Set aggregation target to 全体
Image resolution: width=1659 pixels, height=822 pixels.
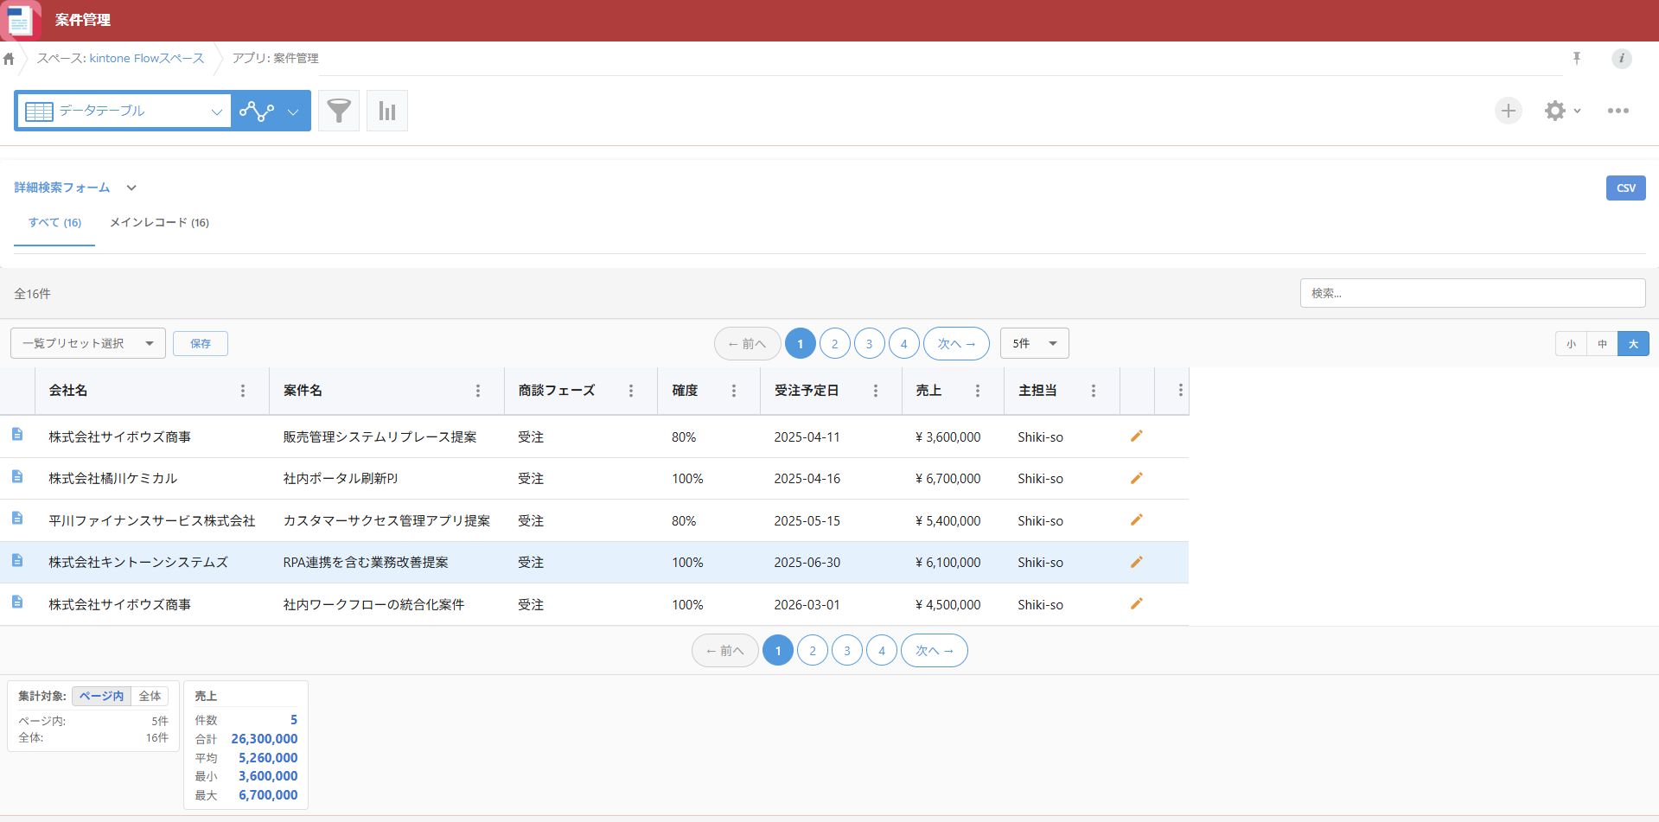150,696
